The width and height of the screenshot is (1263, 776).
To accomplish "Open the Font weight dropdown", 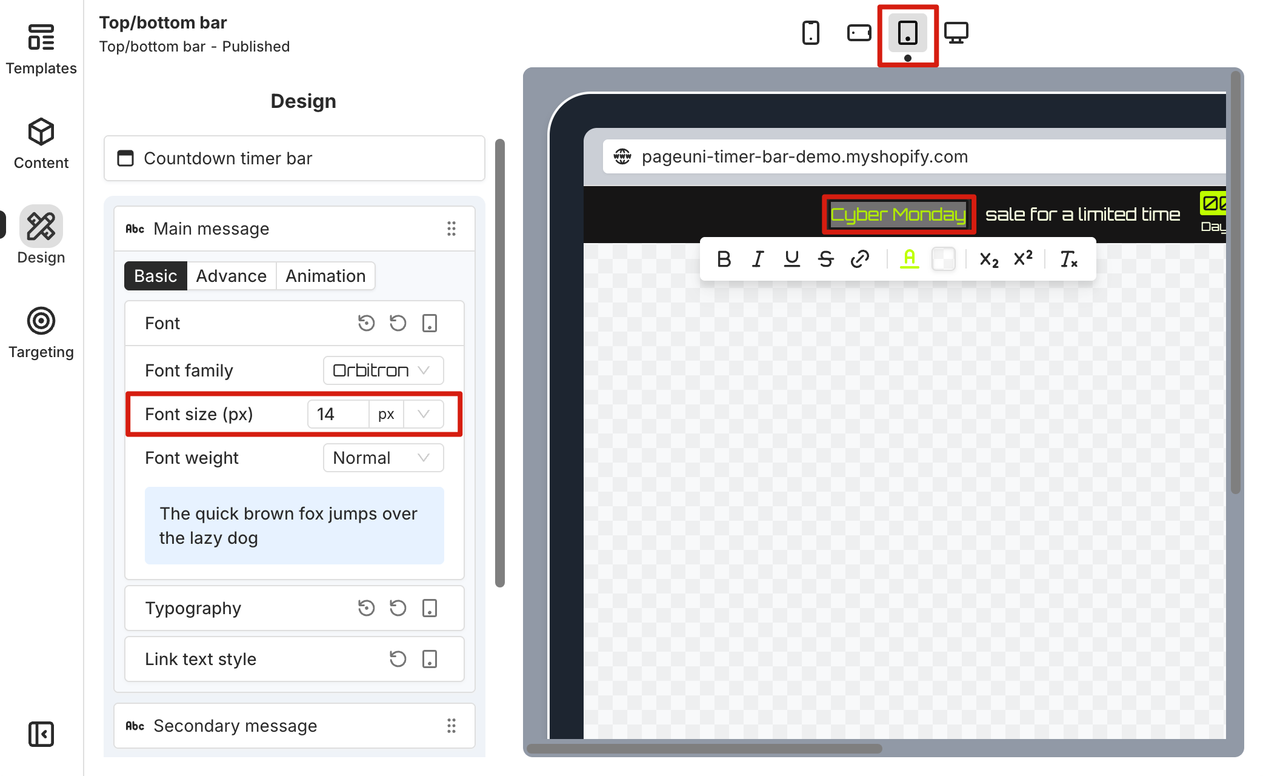I will pyautogui.click(x=383, y=458).
